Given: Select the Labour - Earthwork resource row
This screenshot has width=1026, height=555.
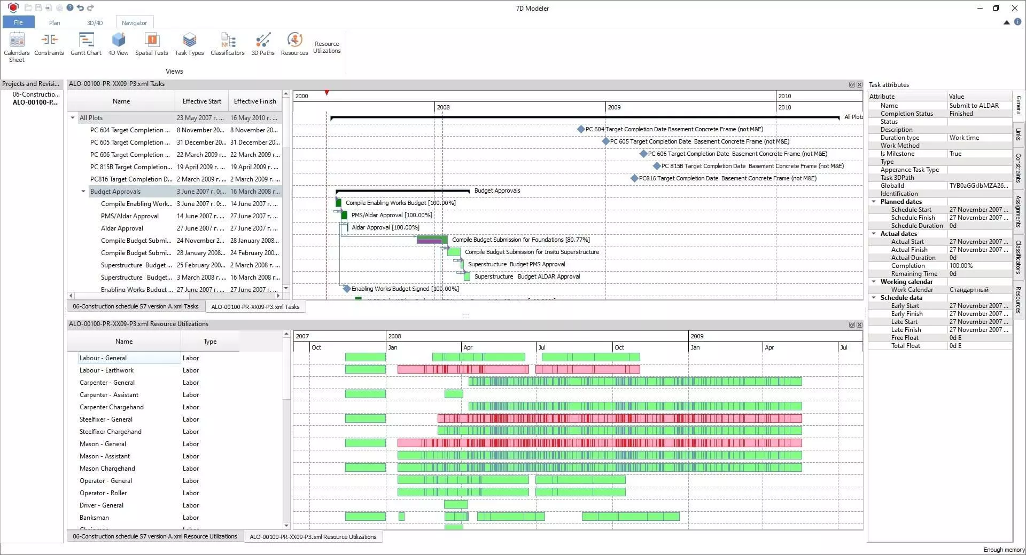Looking at the screenshot, I should pos(107,370).
